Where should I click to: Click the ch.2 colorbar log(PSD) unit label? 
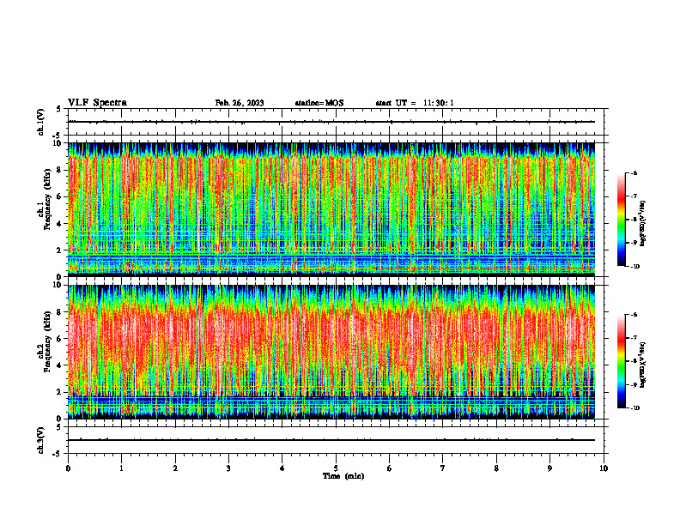(643, 365)
